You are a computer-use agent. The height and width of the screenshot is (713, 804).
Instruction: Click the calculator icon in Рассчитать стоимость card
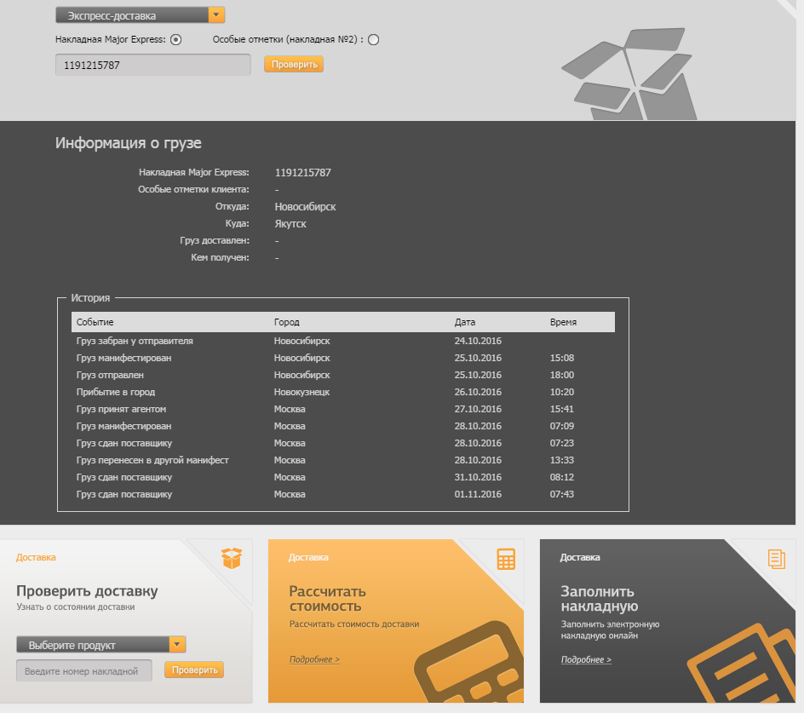[x=506, y=559]
